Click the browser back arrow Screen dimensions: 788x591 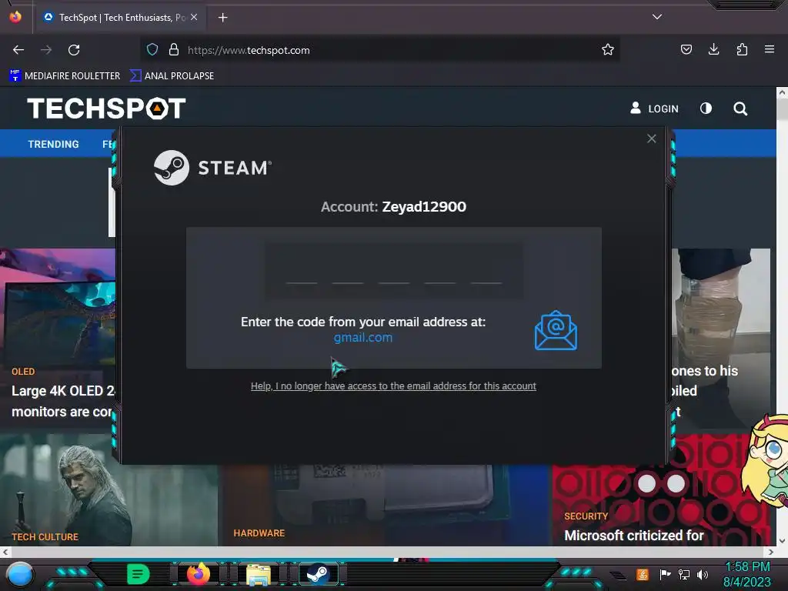pos(18,50)
